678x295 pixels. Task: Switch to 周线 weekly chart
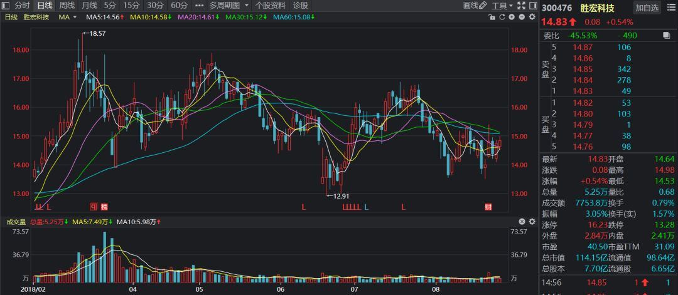pyautogui.click(x=67, y=6)
